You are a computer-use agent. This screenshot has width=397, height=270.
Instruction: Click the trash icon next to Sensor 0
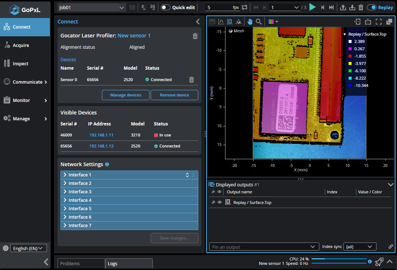pos(191,80)
